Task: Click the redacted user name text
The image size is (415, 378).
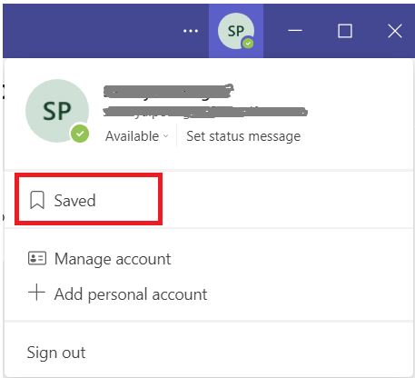Action: [169, 91]
